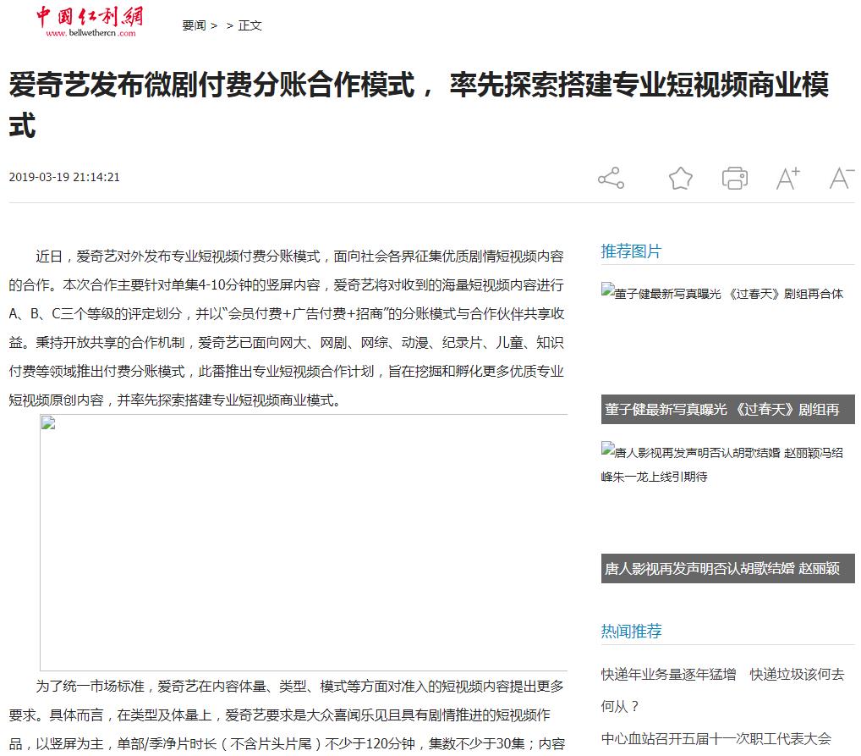This screenshot has width=861, height=756.
Task: Increase font size with A+ icon
Action: click(788, 178)
